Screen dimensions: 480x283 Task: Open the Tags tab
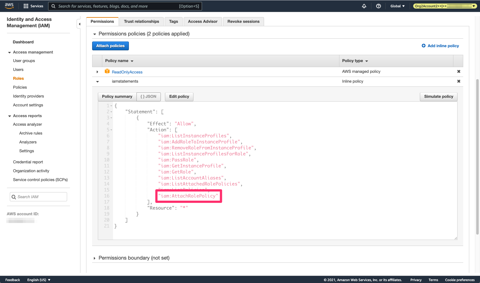tap(174, 22)
